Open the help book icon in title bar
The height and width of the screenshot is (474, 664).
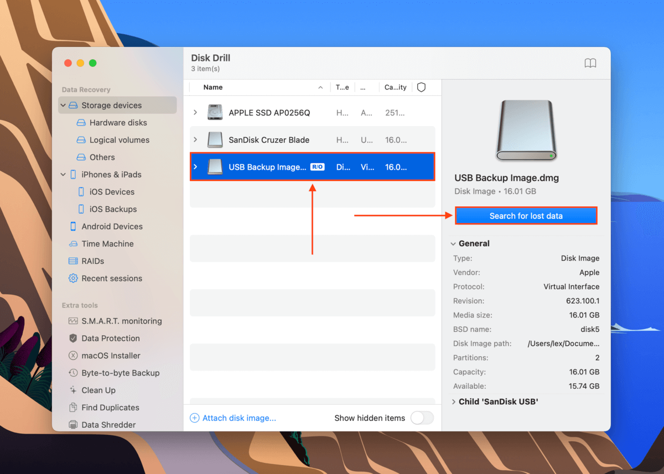coord(590,63)
